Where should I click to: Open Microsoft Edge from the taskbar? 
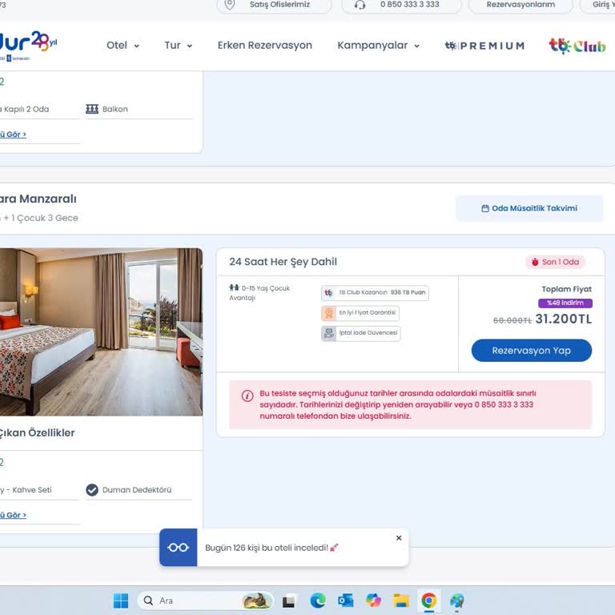(318, 601)
